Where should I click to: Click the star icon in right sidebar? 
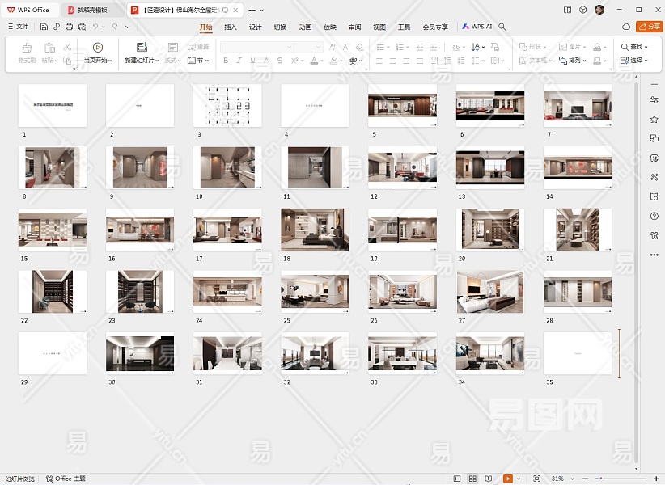654,119
